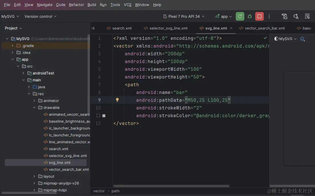Stop the running app with red square

tap(259, 16)
